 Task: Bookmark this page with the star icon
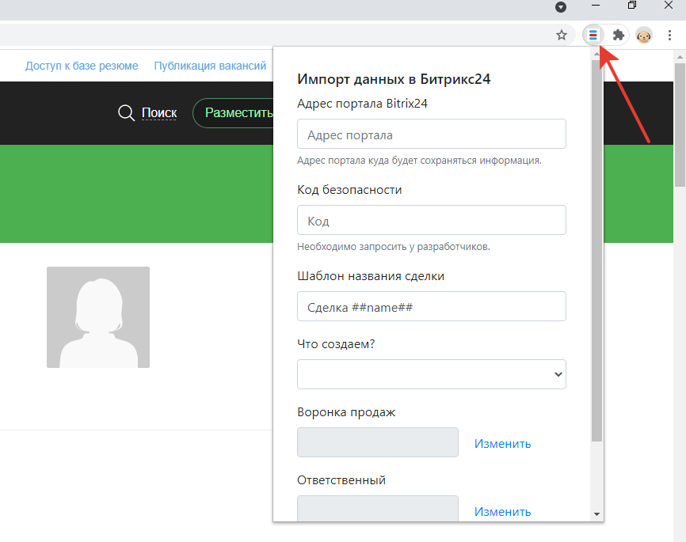(x=562, y=35)
